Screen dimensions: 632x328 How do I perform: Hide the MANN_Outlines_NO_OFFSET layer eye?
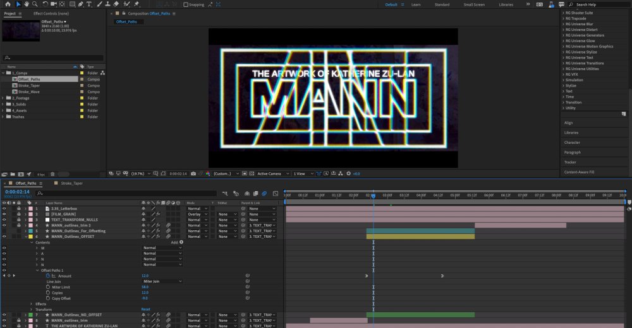click(x=4, y=315)
